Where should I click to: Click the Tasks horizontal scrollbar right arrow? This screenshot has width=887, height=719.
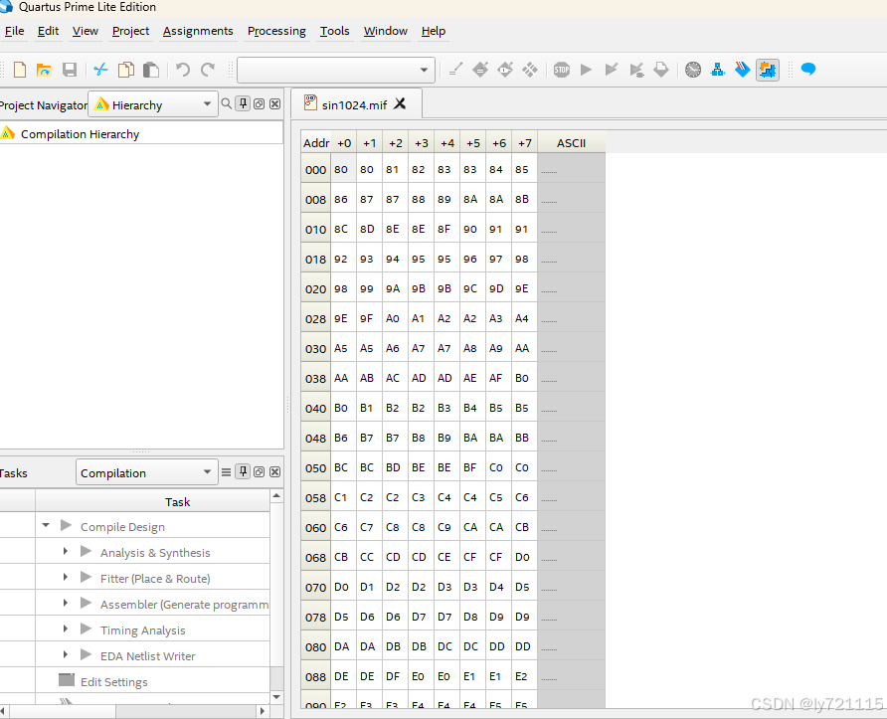coord(262,710)
